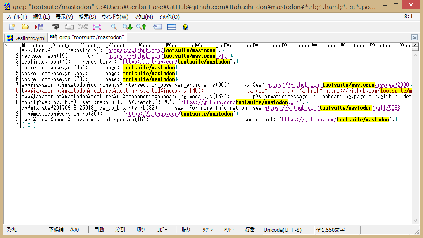Open a file with the folder icon
This screenshot has width=423, height=238.
pos(25,27)
